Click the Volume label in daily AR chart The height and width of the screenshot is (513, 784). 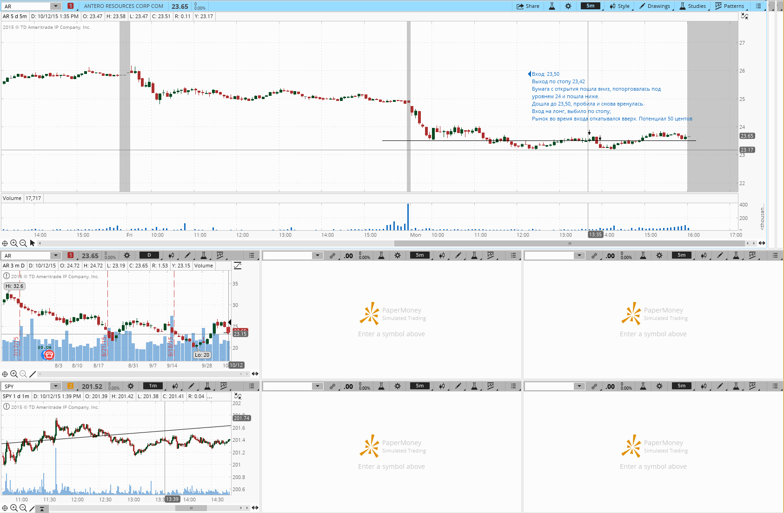[204, 266]
